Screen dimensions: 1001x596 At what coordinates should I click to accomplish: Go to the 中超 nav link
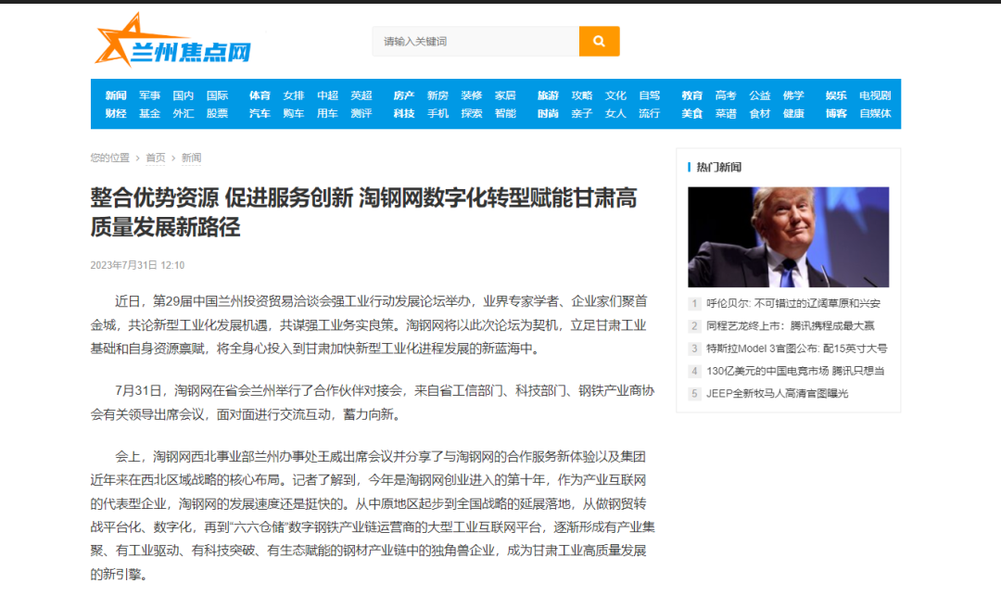pyautogui.click(x=327, y=95)
